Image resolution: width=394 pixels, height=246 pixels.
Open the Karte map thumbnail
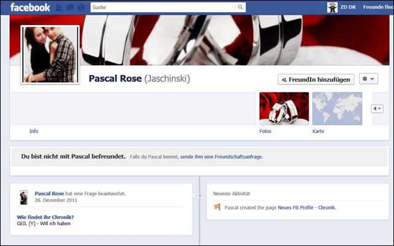[x=337, y=108]
